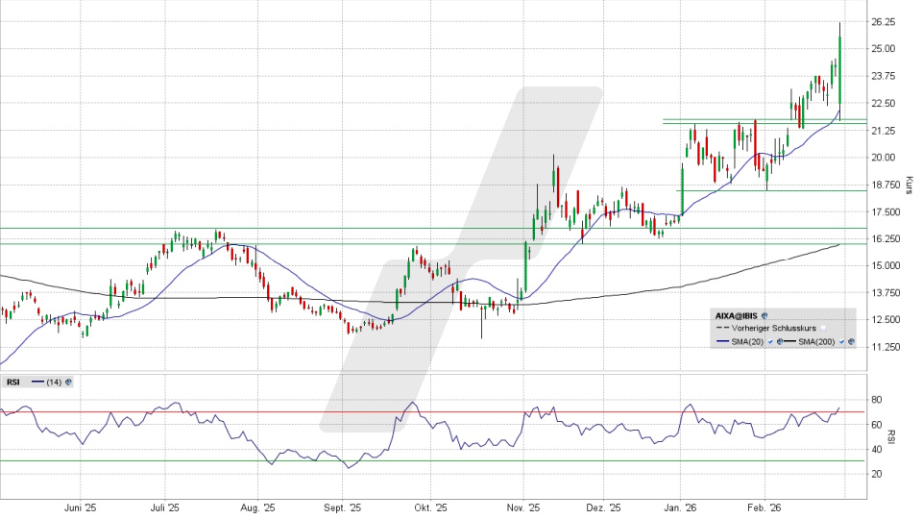Click the blue SMA(20) line sample in legend

(723, 342)
